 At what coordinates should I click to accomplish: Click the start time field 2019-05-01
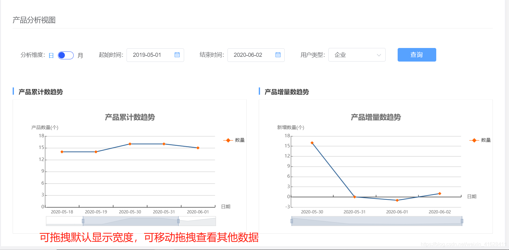pos(155,55)
